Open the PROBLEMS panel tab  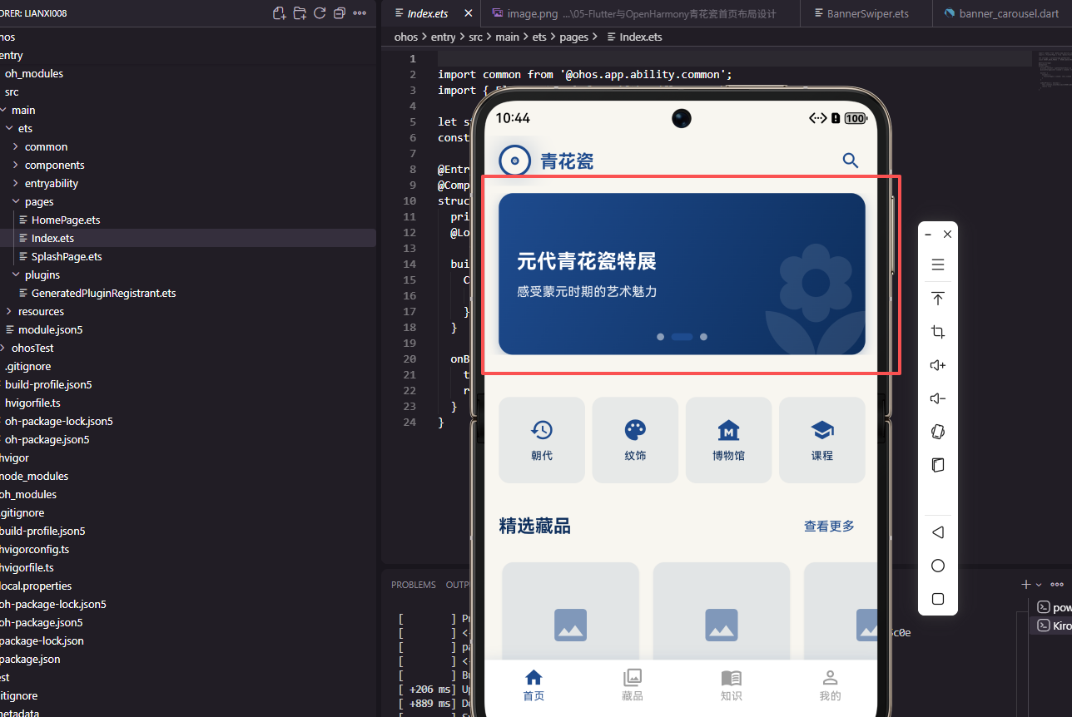(x=413, y=584)
